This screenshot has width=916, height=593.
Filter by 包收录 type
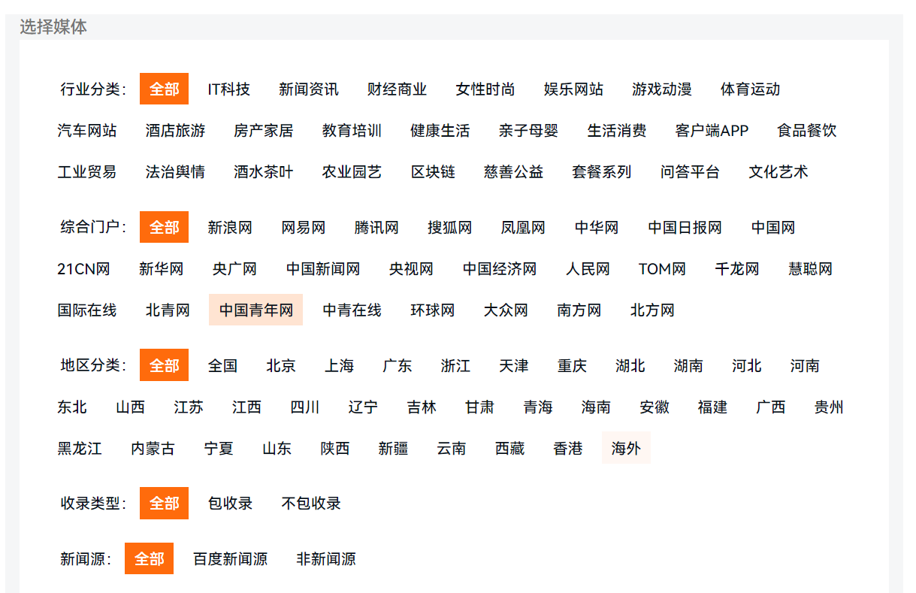click(230, 503)
